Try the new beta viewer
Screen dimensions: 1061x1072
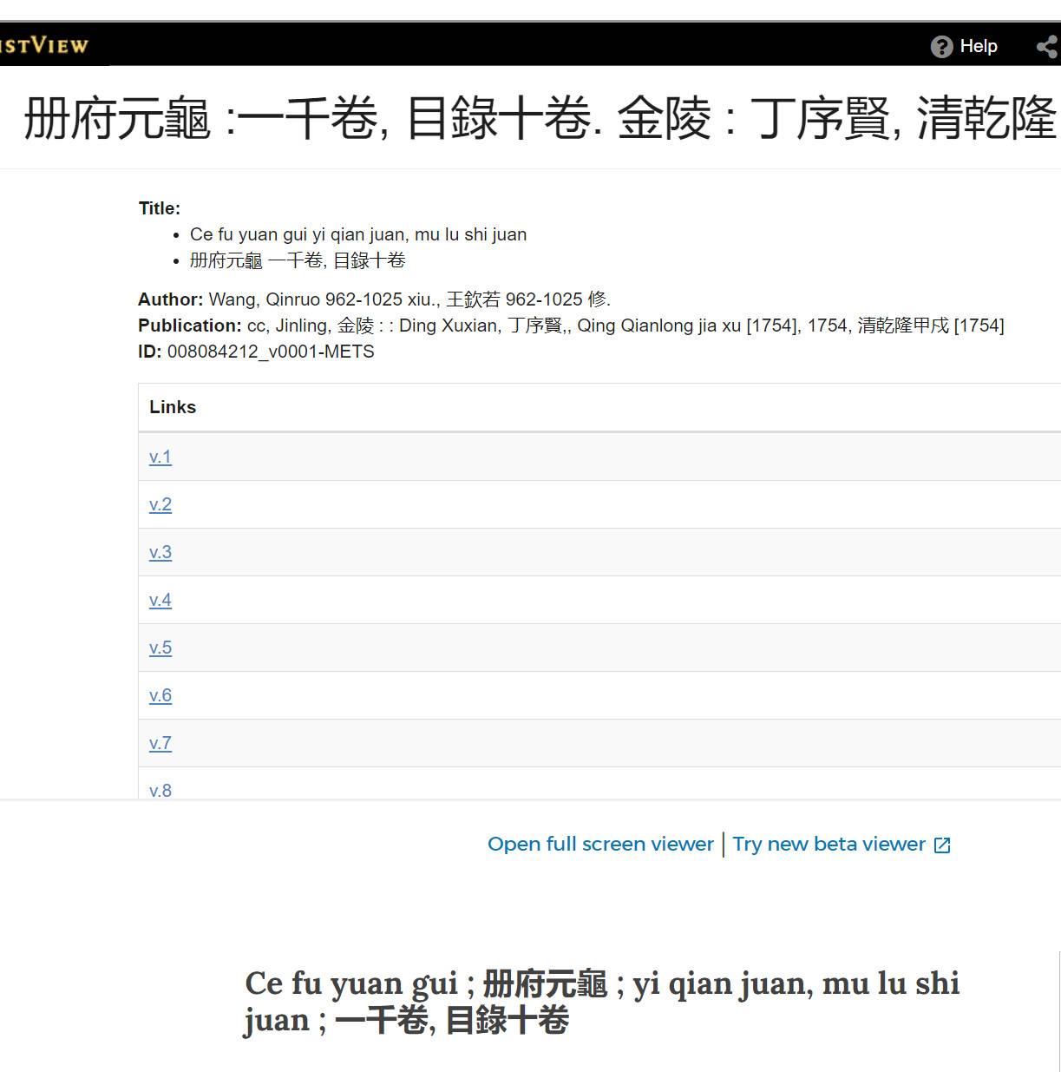tap(828, 843)
